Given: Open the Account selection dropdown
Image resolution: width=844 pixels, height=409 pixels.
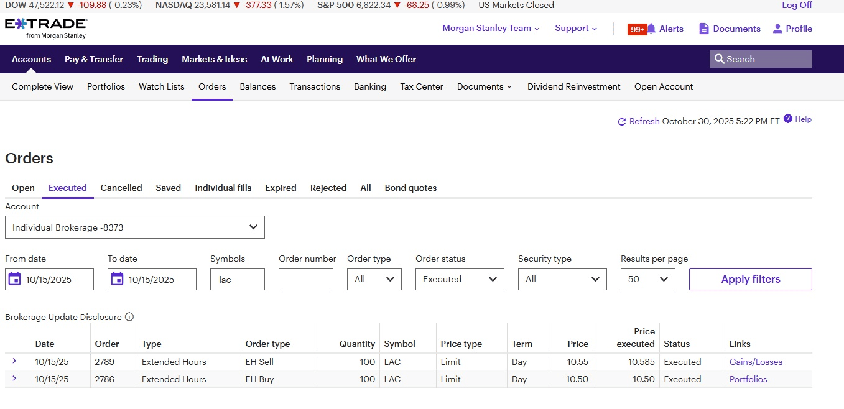Looking at the screenshot, I should click(x=134, y=227).
